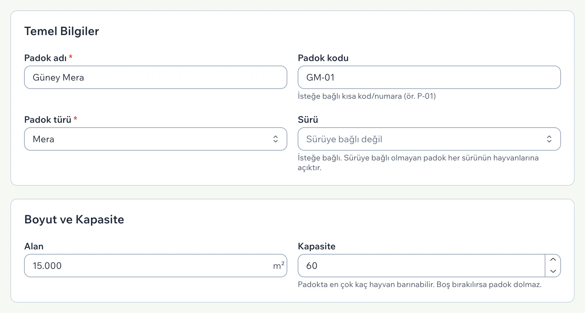Click the Padok adı input field
585x313 pixels.
(156, 77)
